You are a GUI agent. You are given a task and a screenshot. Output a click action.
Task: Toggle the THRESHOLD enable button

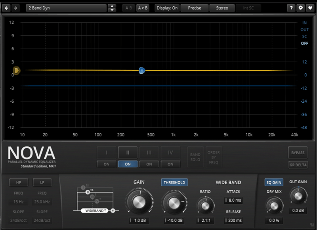174,182
